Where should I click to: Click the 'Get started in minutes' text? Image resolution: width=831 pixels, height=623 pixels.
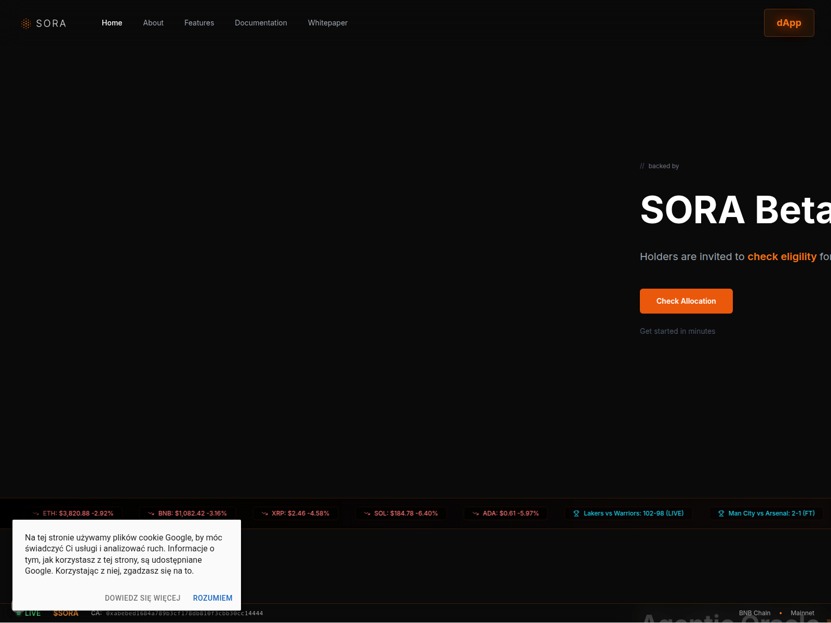[677, 331]
